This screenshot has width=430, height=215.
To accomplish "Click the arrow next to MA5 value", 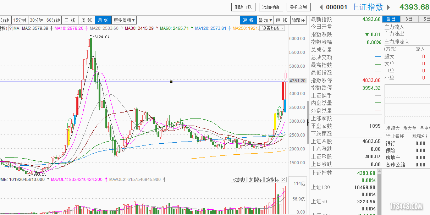I will tap(52, 28).
